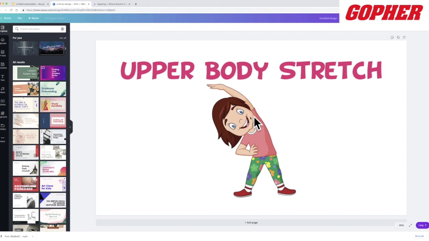Screen dimensions: 429x241
Task: Select Rolena Park Church template
Action: coord(26,168)
